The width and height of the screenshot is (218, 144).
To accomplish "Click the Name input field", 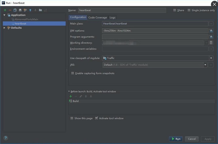I will 122,10.
